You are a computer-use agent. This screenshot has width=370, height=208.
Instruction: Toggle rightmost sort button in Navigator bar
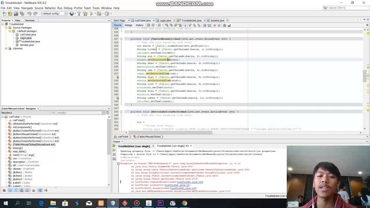(x=46, y=190)
